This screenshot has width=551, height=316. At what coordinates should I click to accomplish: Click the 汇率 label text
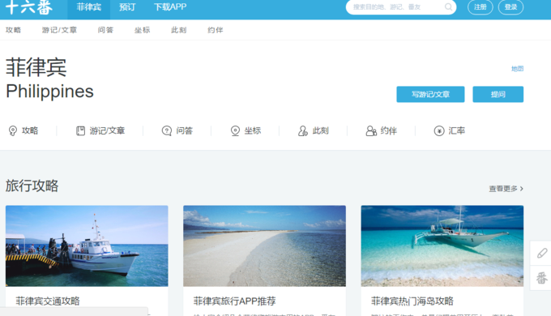[x=457, y=130]
